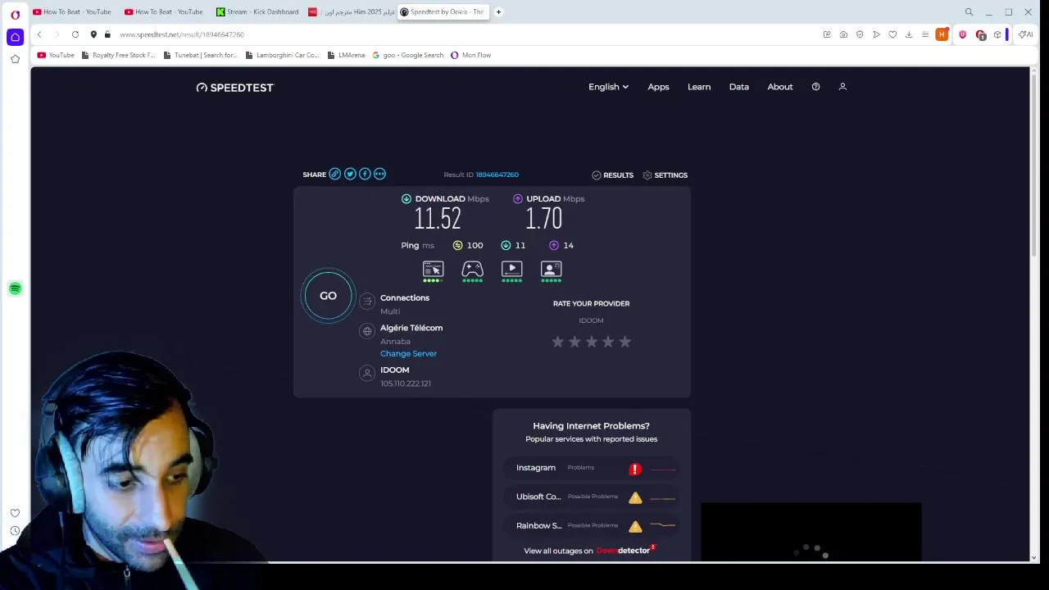Click the help question mark icon

(x=815, y=87)
